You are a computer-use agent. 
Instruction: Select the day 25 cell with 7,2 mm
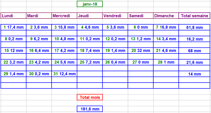pos(90,62)
